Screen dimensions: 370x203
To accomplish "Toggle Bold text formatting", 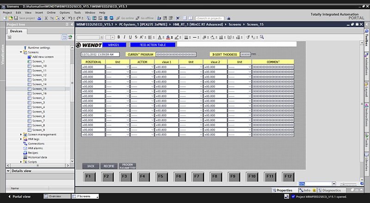I will point(119,37).
